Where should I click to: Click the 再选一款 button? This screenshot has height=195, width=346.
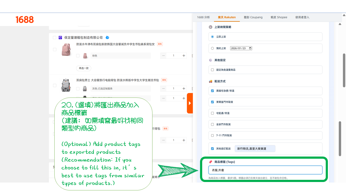(x=84, y=68)
